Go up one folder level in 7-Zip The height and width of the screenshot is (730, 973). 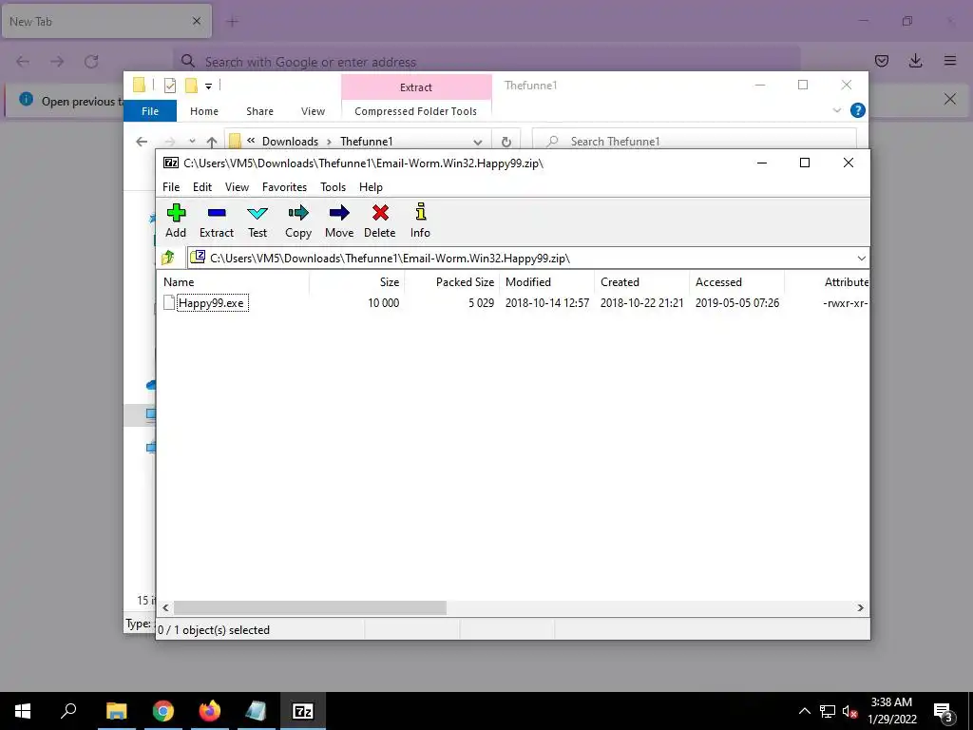tap(168, 258)
